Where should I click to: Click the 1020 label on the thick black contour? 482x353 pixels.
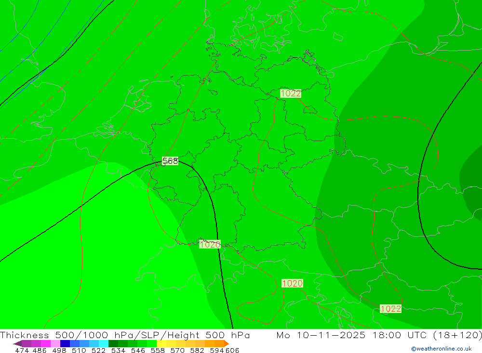tap(210, 245)
